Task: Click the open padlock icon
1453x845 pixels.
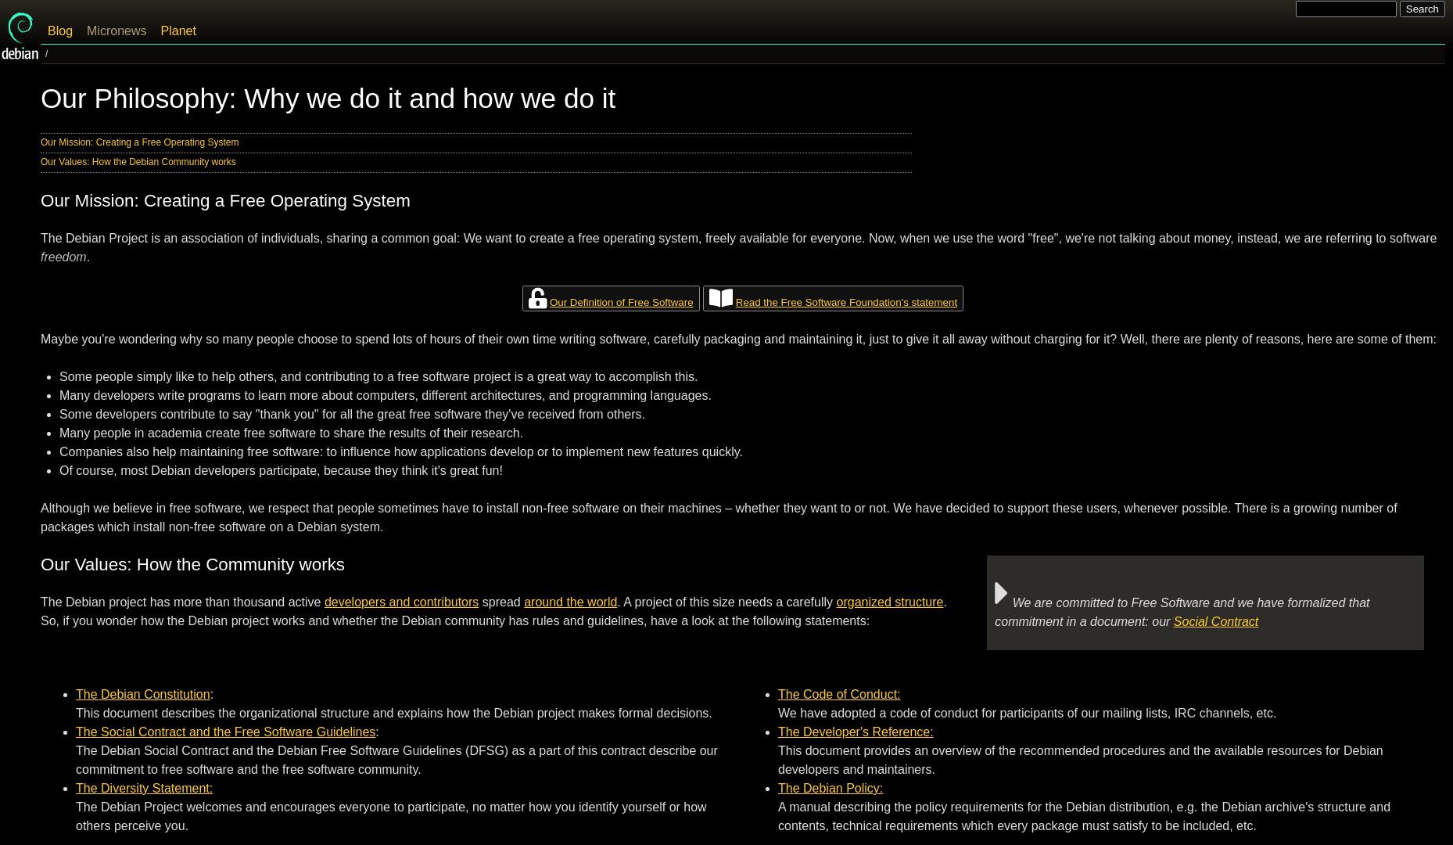Action: click(x=537, y=298)
